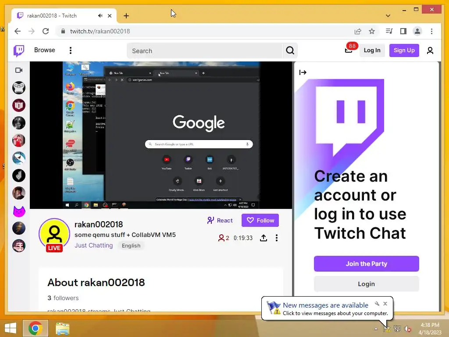Click the followed channels camera icon in sidebar
Image resolution: width=449 pixels, height=337 pixels.
tap(19, 70)
